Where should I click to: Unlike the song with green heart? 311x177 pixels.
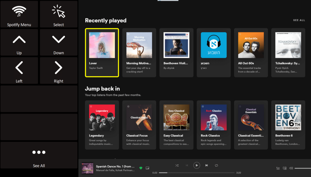point(141,168)
